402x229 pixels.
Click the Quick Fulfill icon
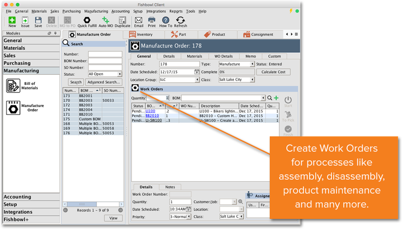point(87,22)
